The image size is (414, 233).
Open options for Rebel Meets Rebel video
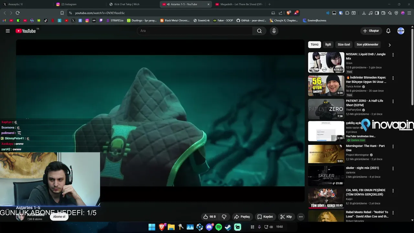[x=393, y=213]
